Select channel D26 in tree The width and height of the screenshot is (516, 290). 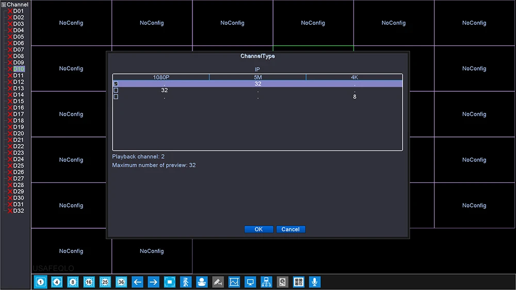click(19, 172)
